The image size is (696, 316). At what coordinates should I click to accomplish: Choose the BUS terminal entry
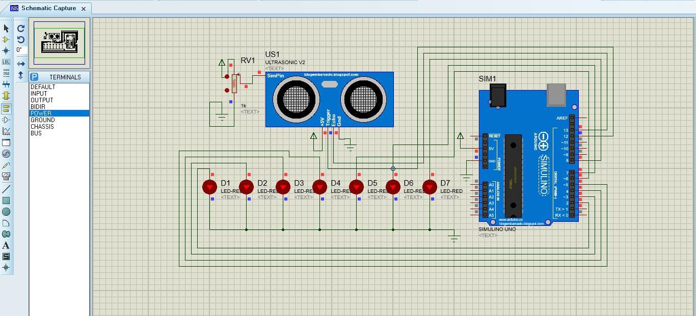click(36, 133)
